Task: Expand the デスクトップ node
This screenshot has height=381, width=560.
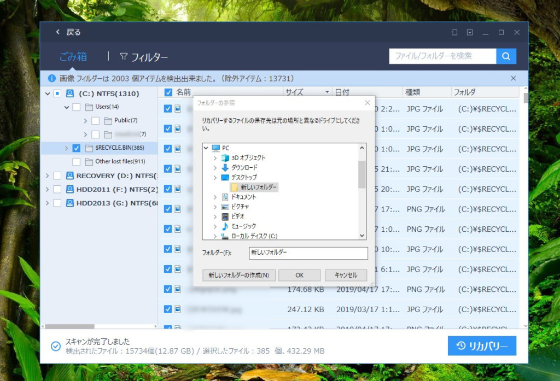Action: 215,178
